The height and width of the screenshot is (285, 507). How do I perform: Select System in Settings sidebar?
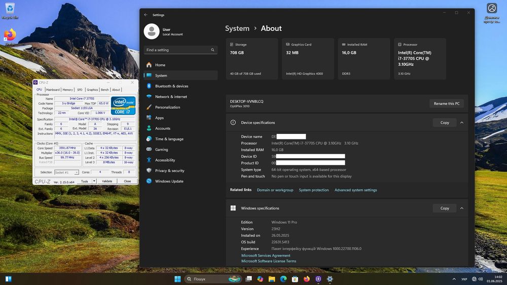click(180, 76)
